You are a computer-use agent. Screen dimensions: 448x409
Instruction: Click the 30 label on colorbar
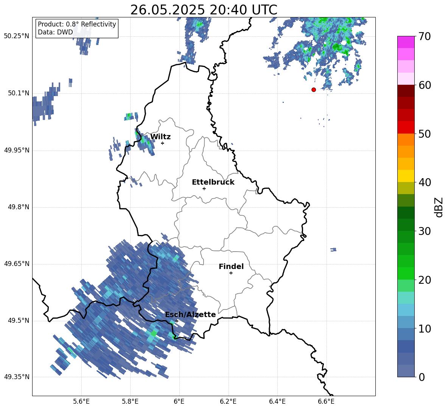[x=425, y=231]
